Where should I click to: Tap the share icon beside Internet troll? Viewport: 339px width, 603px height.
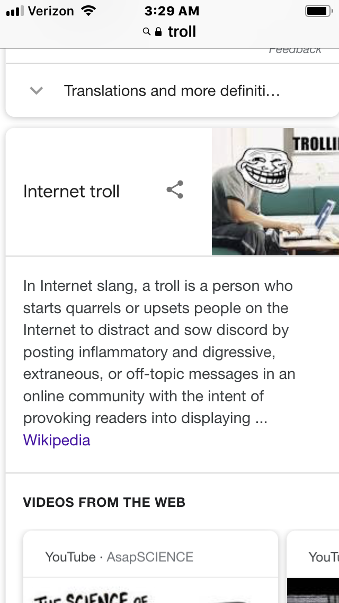tap(175, 189)
